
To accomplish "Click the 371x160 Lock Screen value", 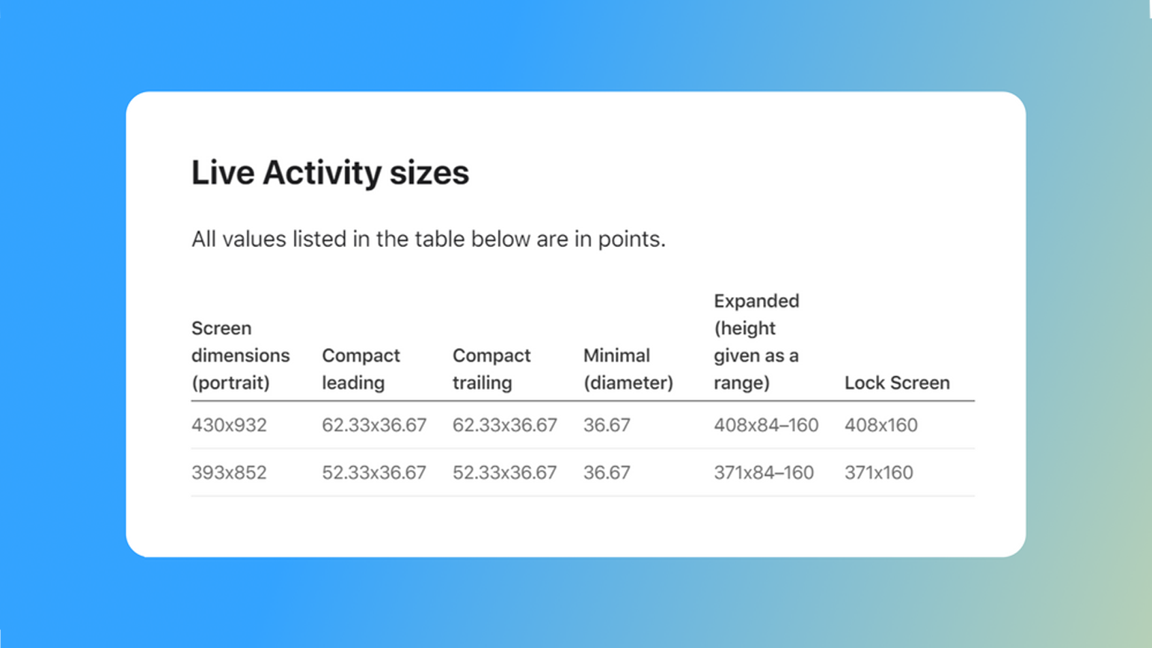I will coord(879,473).
